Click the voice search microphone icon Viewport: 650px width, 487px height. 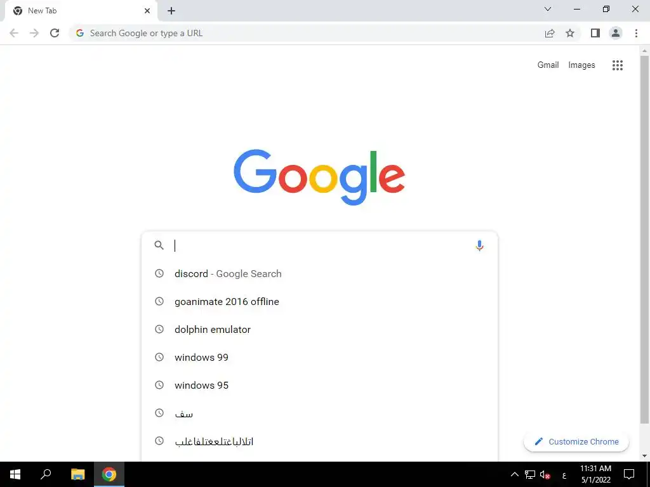coord(479,245)
